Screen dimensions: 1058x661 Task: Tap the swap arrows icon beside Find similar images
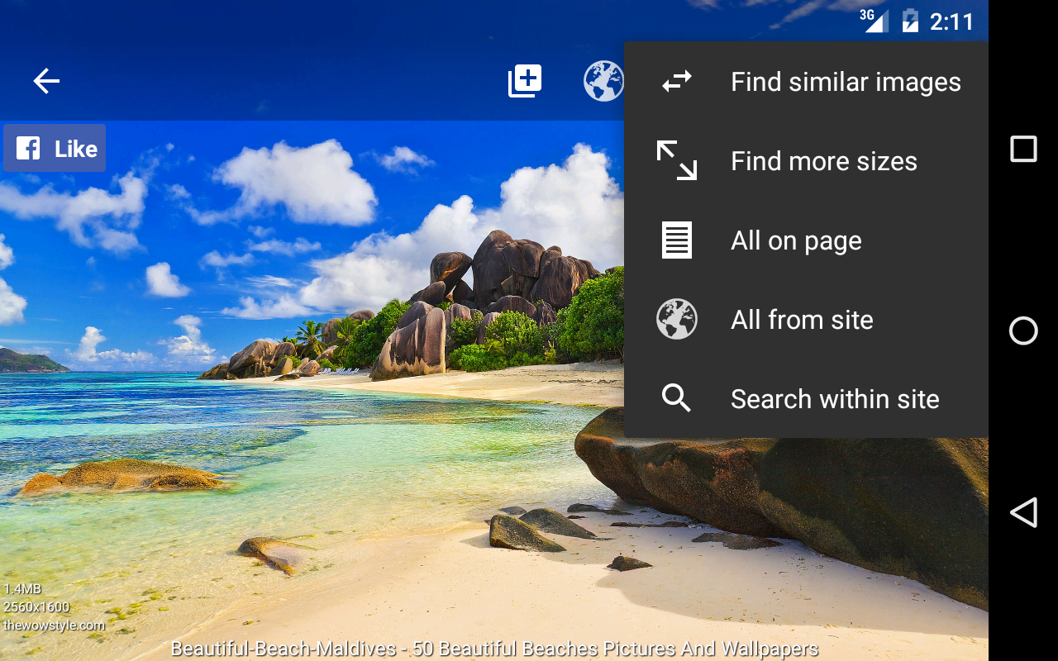[x=677, y=81]
